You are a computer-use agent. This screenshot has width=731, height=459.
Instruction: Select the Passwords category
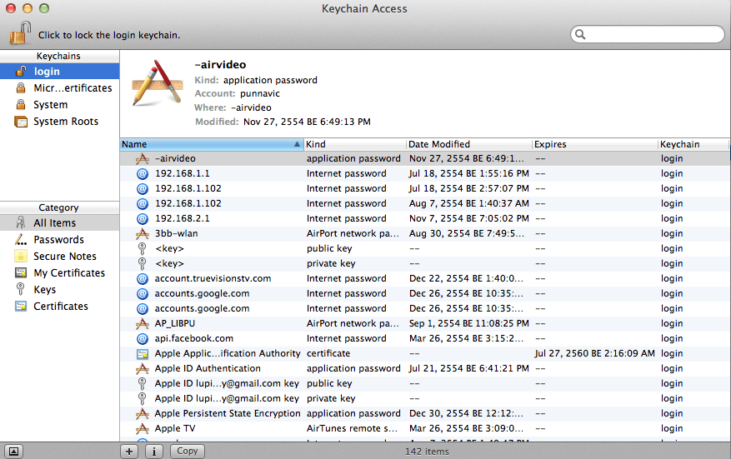pos(58,240)
